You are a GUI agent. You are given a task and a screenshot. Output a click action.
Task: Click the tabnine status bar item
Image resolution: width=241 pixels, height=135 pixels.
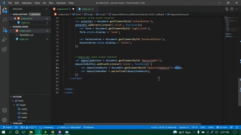point(88,127)
